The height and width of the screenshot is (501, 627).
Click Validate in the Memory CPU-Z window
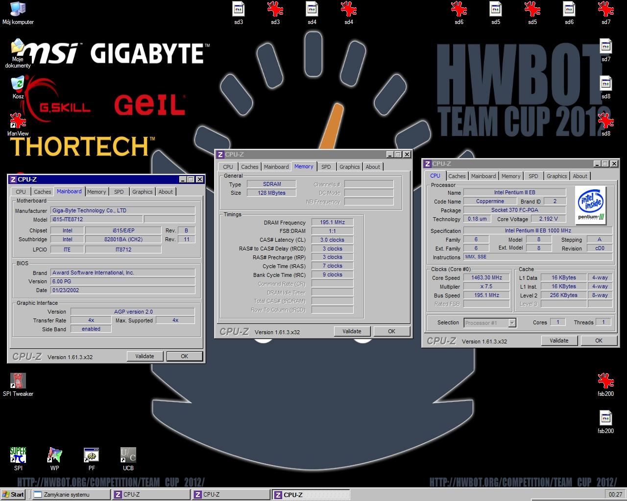[352, 331]
